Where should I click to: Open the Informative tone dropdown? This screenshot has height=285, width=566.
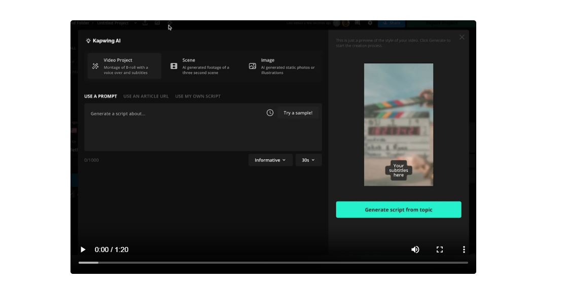click(x=270, y=160)
